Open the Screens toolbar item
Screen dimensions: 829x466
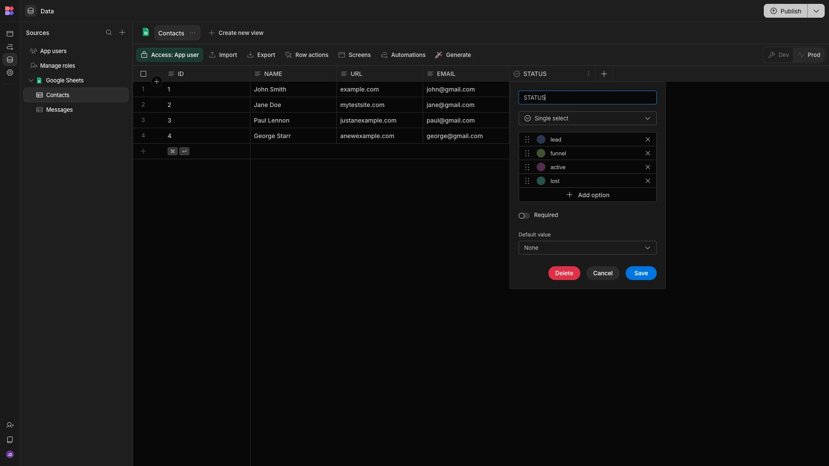[x=354, y=55]
